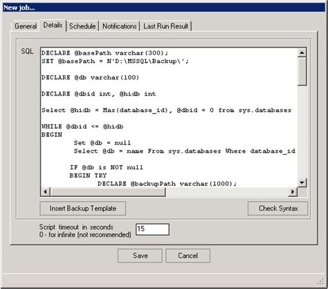Click the vertical scrollbar thumb
Viewport: 328px width, 289px height.
tap(302, 71)
